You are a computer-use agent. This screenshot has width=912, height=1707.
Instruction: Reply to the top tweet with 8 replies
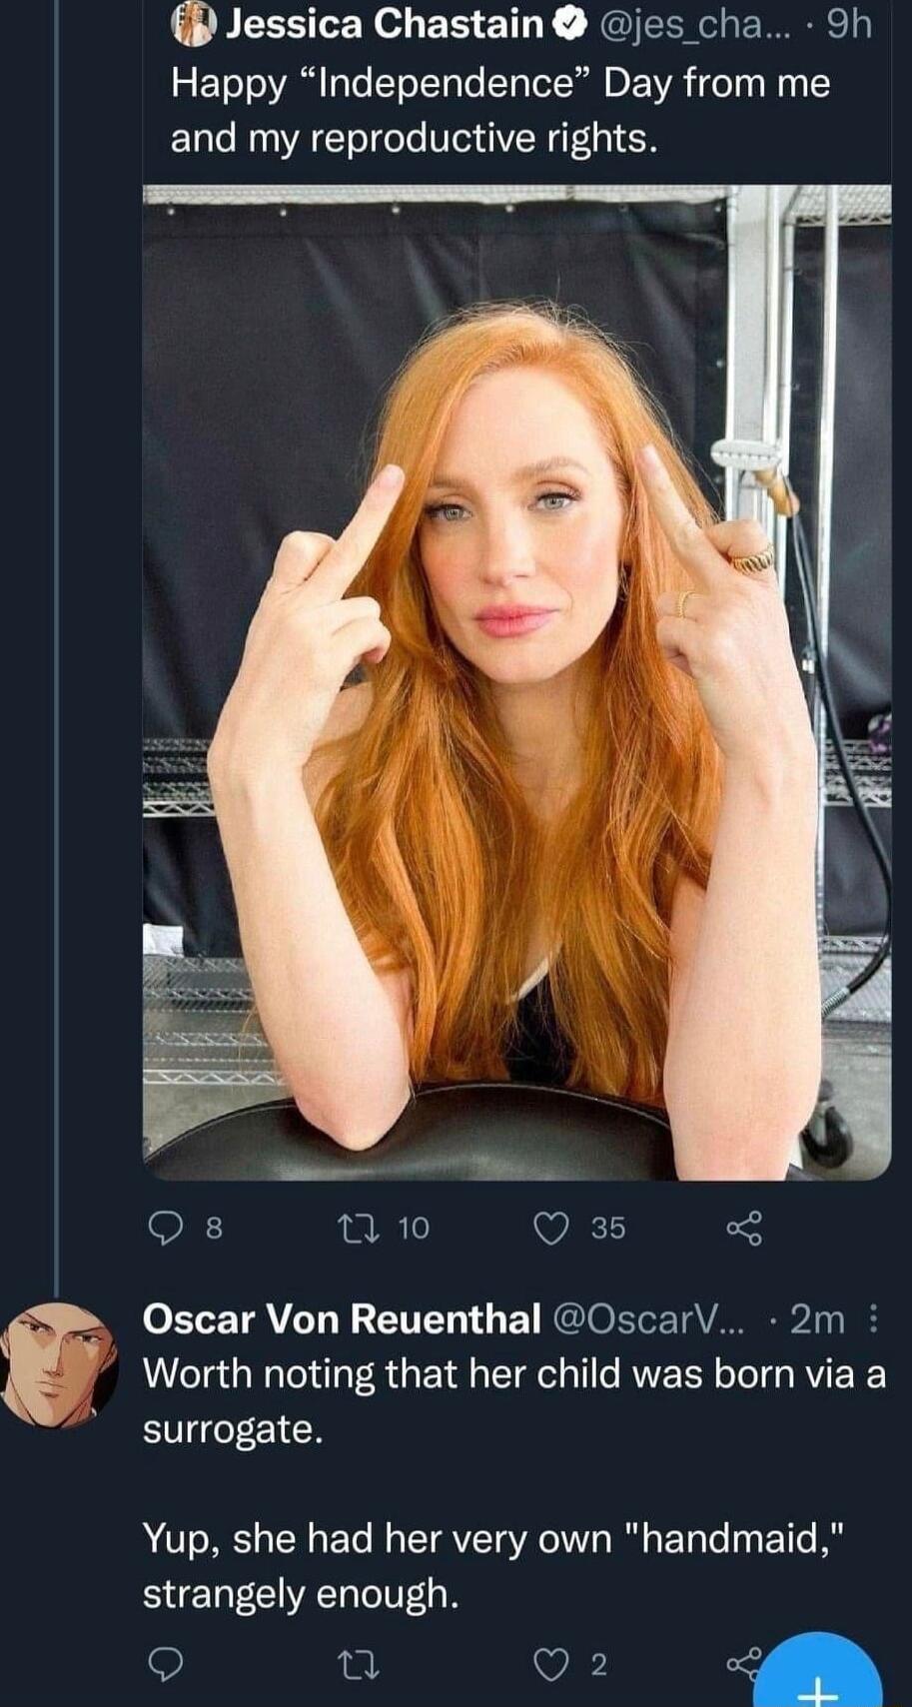164,1228
